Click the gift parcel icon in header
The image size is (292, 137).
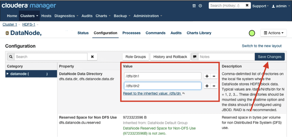194,6
